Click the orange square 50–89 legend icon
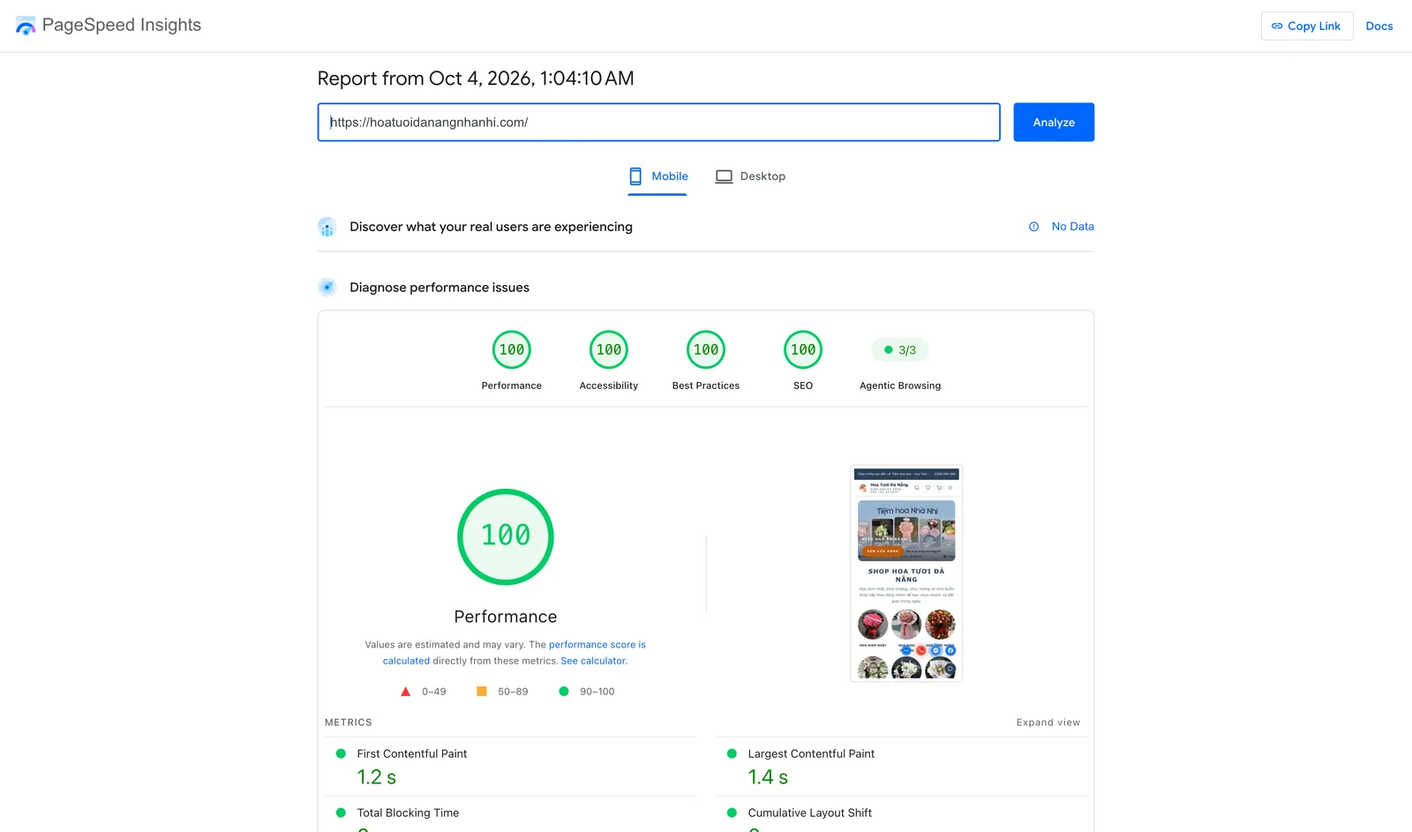 pos(482,692)
